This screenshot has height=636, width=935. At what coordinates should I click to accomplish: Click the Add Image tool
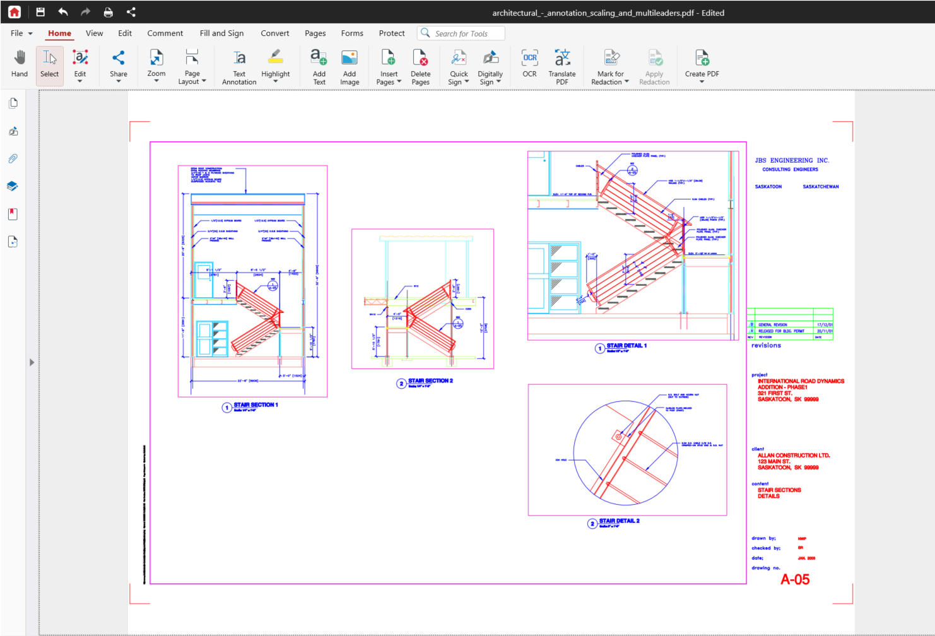pos(350,66)
